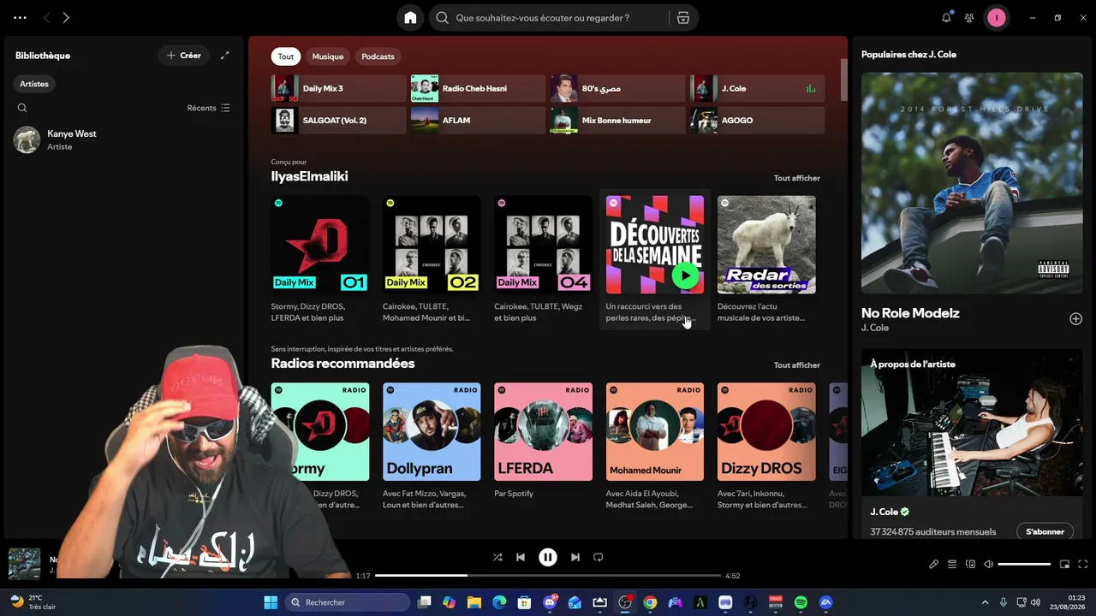Viewport: 1096px width, 616px height.
Task: Click the song progress bar
Action: (x=548, y=576)
